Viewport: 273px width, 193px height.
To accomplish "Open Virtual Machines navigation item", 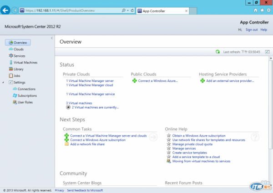I will pos(23,62).
